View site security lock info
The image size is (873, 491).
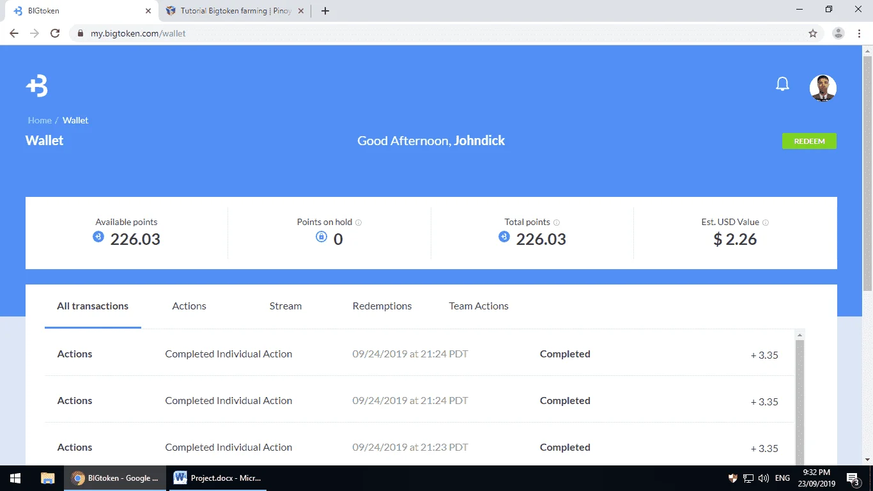[x=80, y=33]
